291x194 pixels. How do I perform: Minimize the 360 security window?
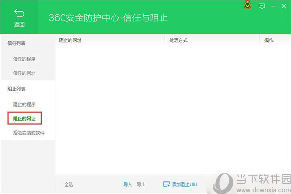273,6
